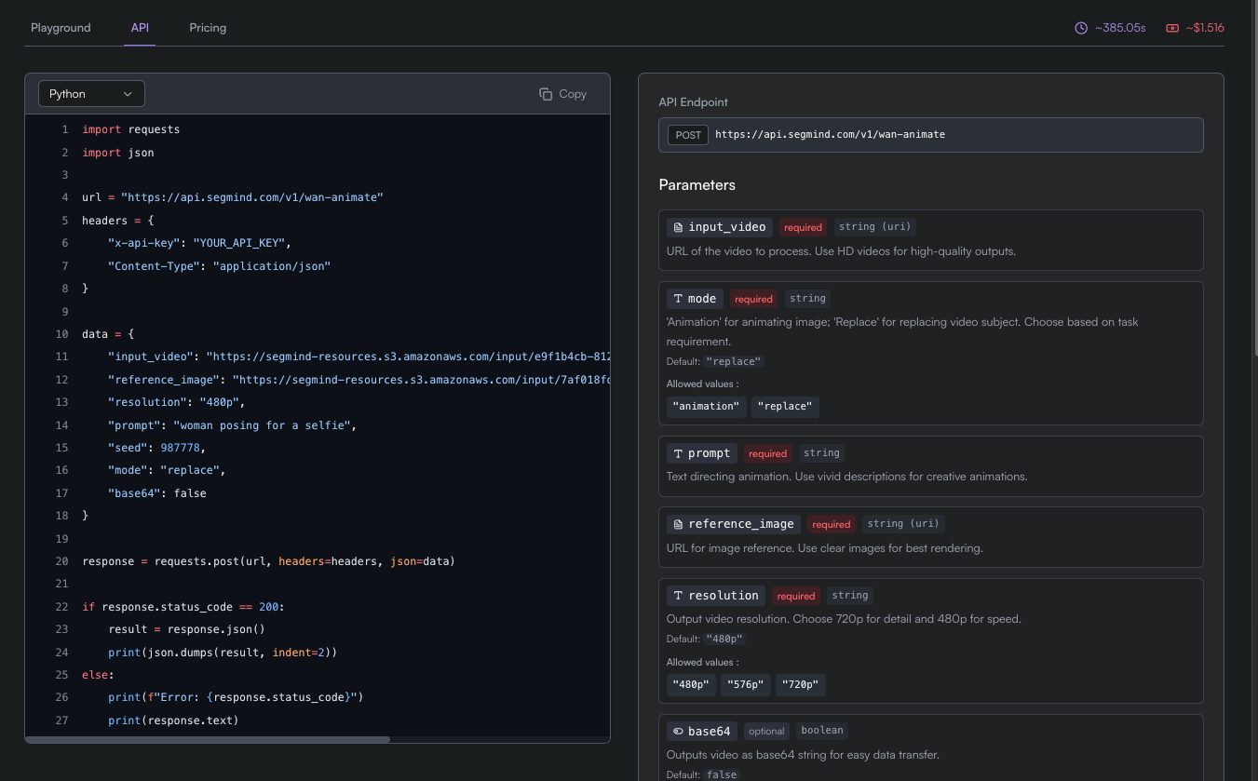Click the horizontal scrollbar under the code
The width and height of the screenshot is (1258, 781).
(208, 739)
